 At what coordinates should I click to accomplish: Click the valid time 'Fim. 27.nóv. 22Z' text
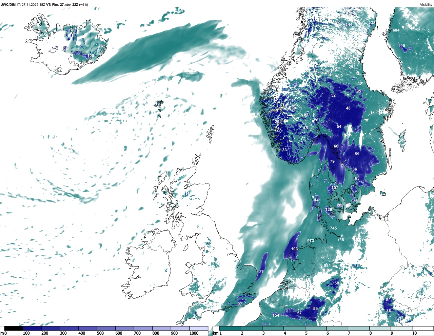[x=65, y=4]
